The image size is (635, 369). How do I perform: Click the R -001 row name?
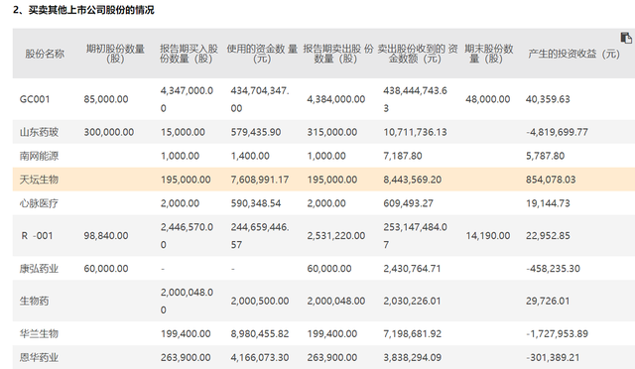(37, 236)
